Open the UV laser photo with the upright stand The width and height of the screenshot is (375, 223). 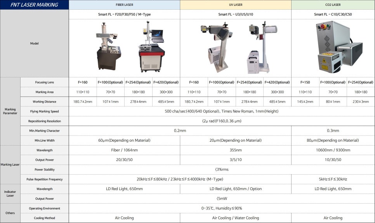(x=262, y=47)
